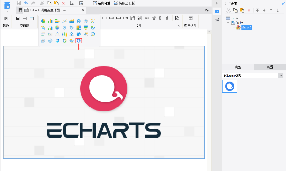The width and height of the screenshot is (286, 171).
Task: Open the text search (T magnifier) icon
Action: (72, 3)
